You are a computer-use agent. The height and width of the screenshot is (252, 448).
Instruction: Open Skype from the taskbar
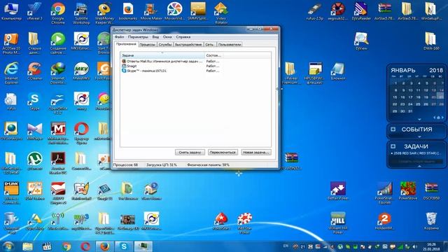(x=124, y=246)
